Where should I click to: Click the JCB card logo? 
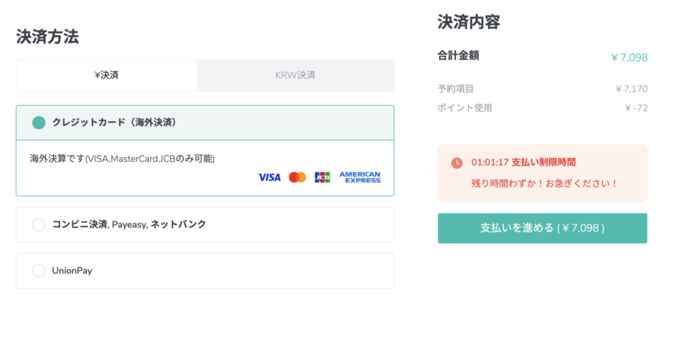322,177
